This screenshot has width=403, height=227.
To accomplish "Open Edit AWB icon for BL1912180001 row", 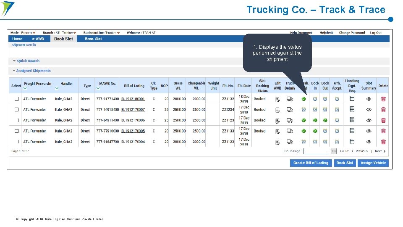I will [277, 99].
